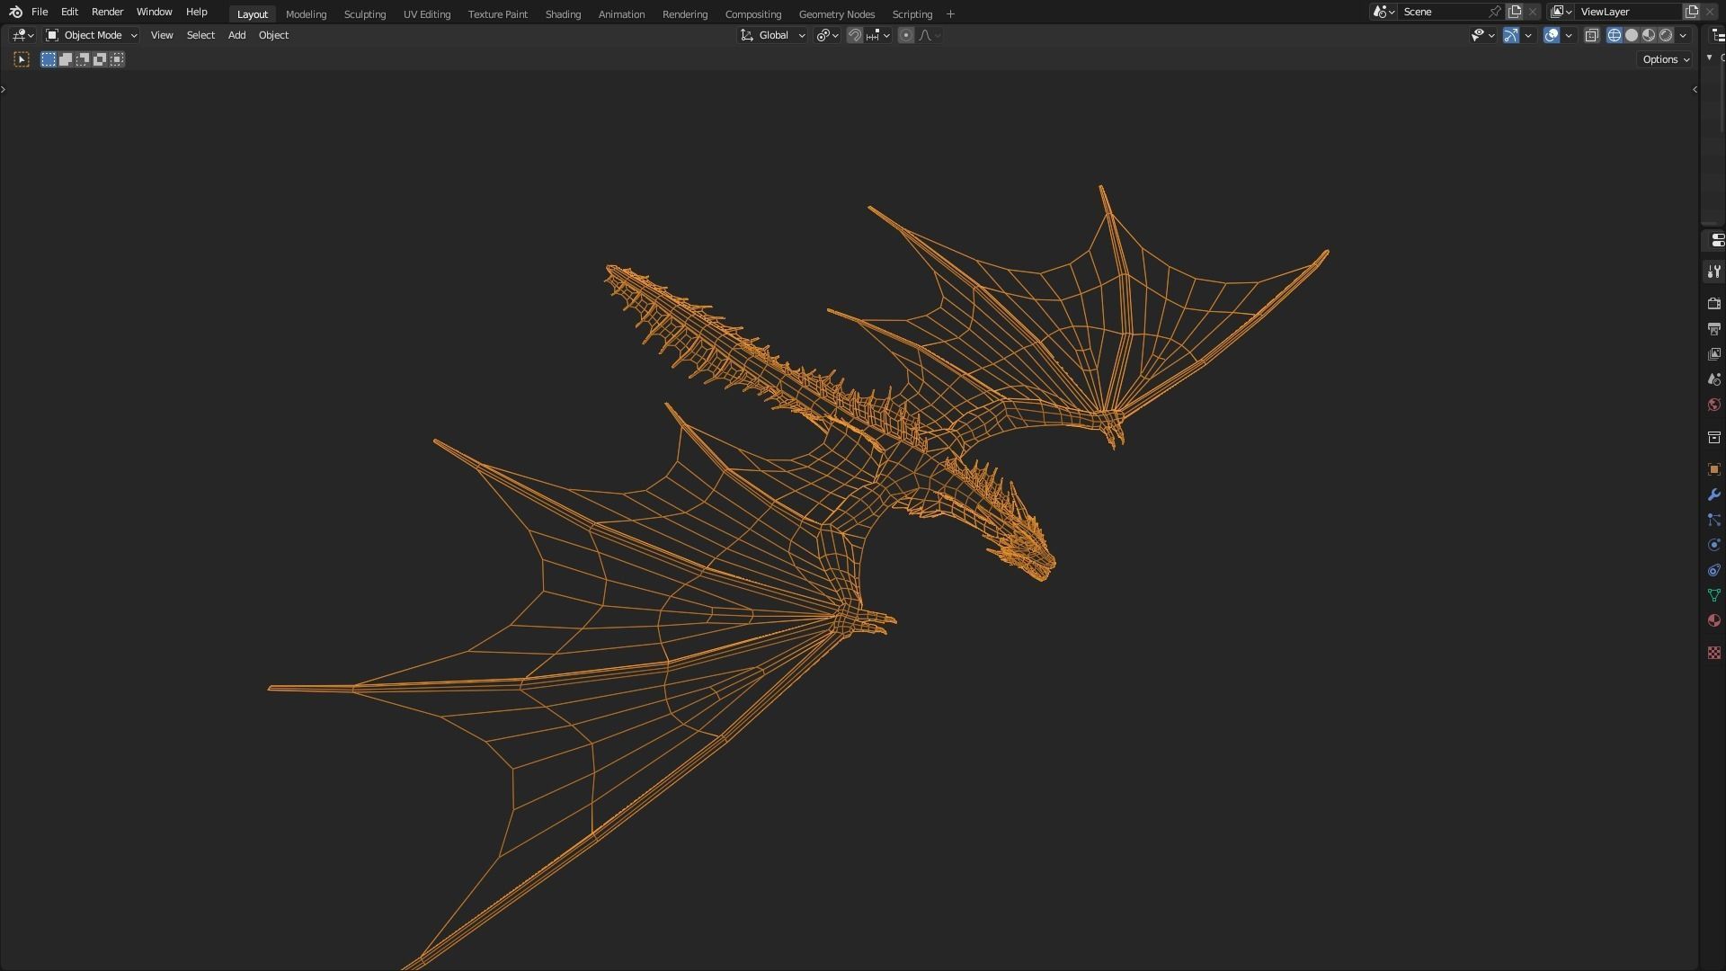Image resolution: width=1726 pixels, height=971 pixels.
Task: Switch to the Shading workspace tab
Action: pos(563,14)
